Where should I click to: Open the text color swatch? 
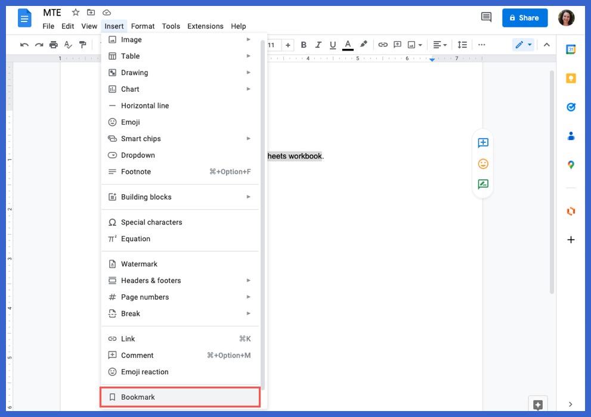pyautogui.click(x=348, y=45)
